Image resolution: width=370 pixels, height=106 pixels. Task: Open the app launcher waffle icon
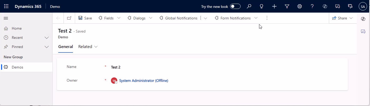point(6,7)
